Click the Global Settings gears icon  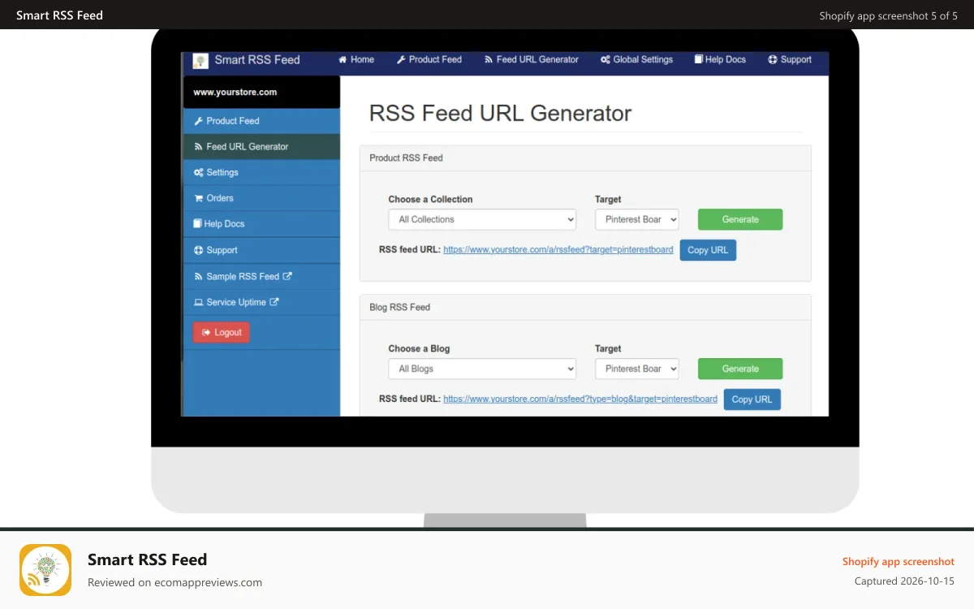click(x=606, y=60)
